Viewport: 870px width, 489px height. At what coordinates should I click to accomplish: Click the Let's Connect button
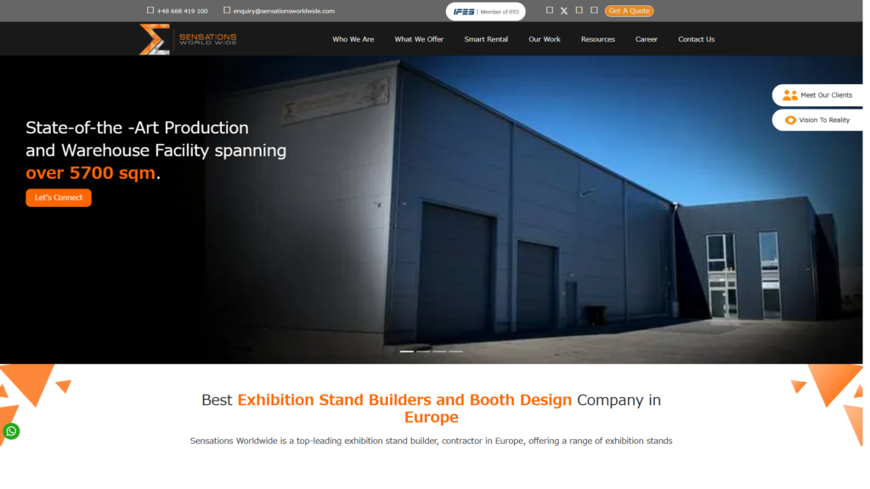(59, 199)
